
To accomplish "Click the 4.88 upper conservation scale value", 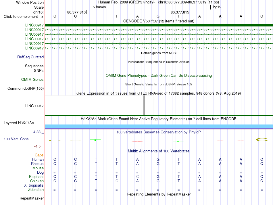I will pos(37,132).
